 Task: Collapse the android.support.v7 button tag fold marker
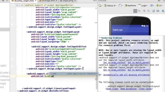coord(16,74)
